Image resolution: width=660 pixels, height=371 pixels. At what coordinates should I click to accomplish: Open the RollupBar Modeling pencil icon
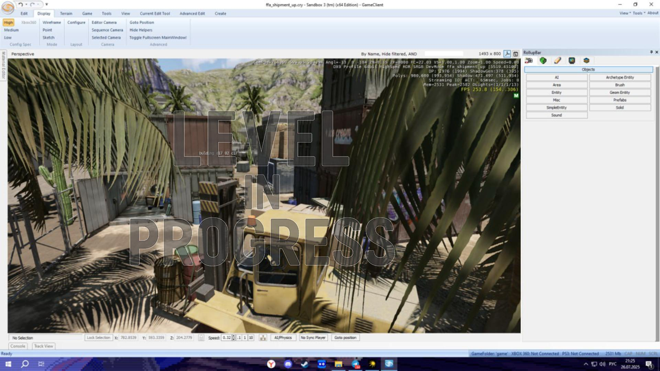point(558,60)
